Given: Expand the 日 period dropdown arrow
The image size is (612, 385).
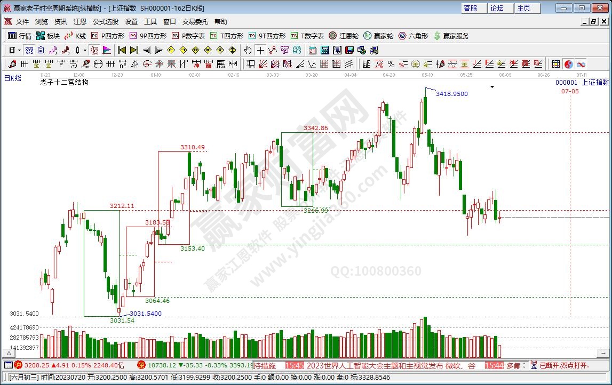Looking at the screenshot, I should coord(20,50).
